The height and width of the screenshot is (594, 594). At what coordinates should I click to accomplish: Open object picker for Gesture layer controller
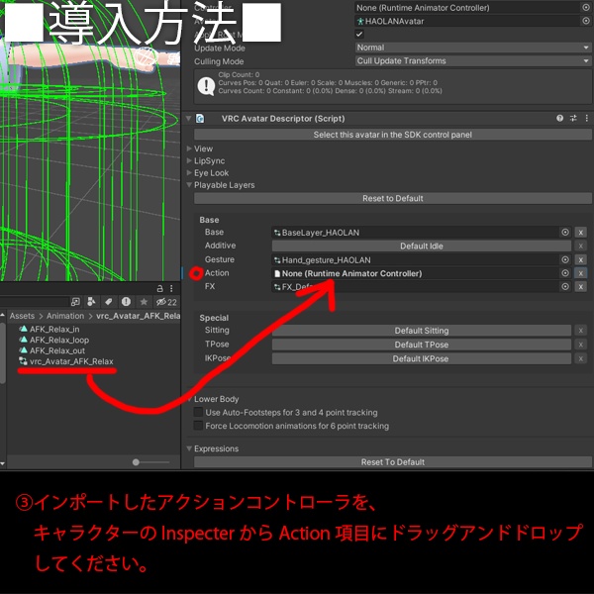point(565,259)
